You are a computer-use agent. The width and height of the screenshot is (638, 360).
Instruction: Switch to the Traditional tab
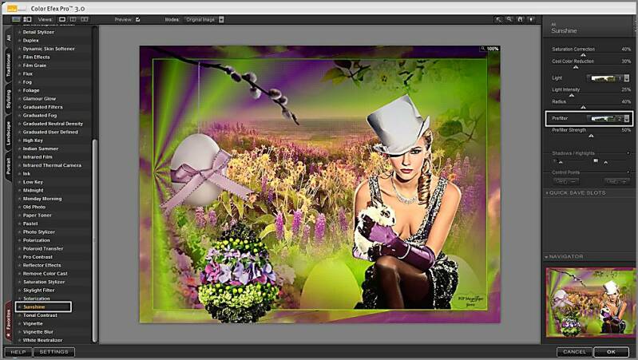pos(8,65)
